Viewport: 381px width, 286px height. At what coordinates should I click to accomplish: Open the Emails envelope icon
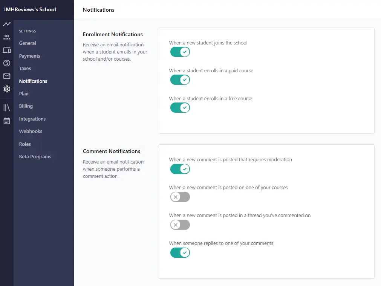tap(6, 76)
